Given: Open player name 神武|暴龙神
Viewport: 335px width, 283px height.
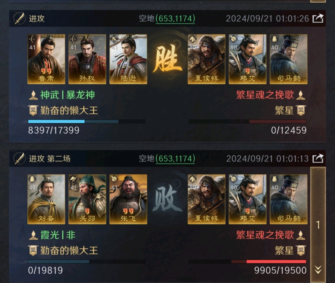Looking at the screenshot, I should (x=67, y=95).
